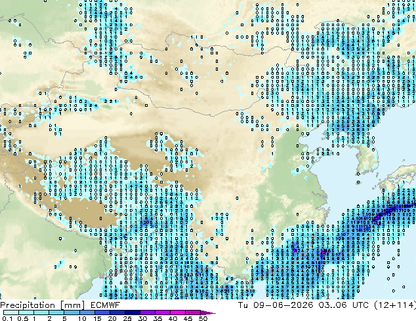Click the '(12+114)' forecast run text
416x321 pixels.
pos(395,305)
